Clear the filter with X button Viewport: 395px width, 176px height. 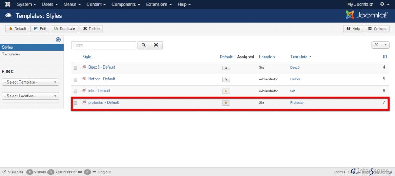[x=156, y=45]
